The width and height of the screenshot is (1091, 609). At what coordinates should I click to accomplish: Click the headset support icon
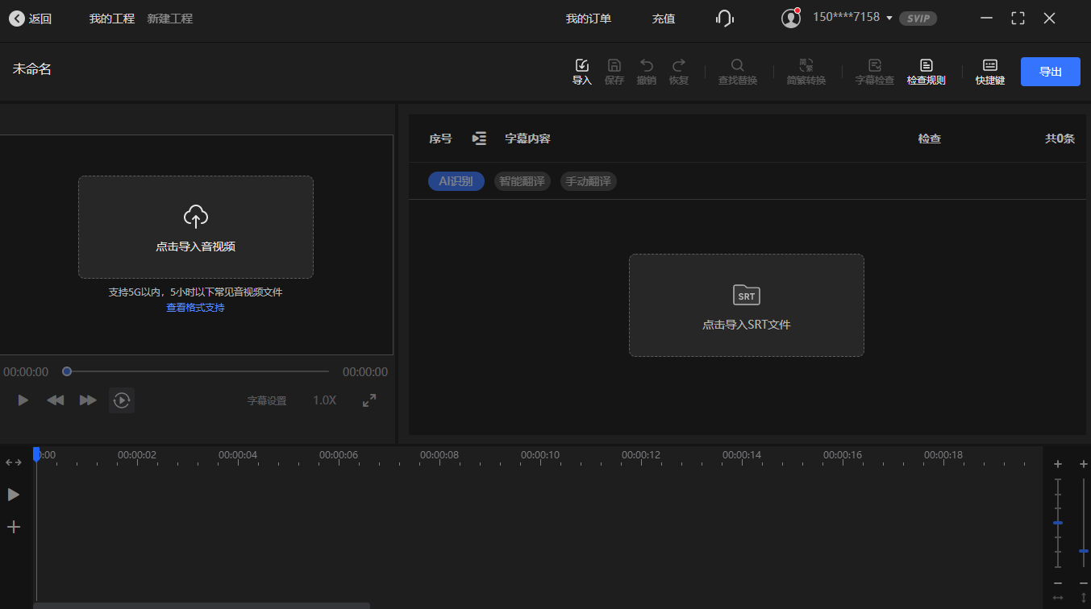(724, 18)
